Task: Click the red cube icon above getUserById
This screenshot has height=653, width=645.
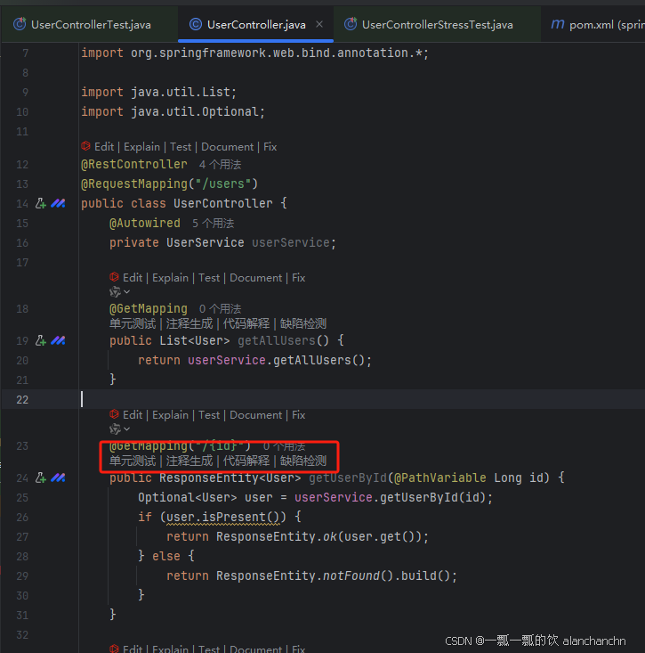Action: pos(114,414)
